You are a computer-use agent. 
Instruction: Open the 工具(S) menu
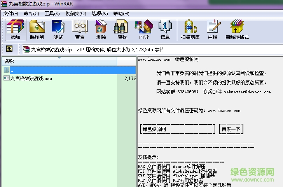point(52,14)
